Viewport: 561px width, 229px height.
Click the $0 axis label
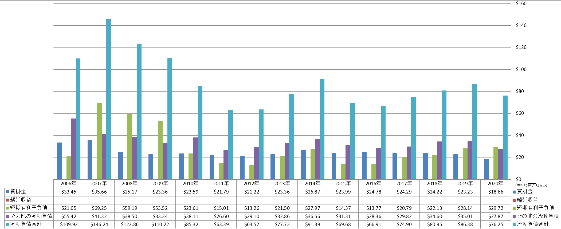[518, 179]
